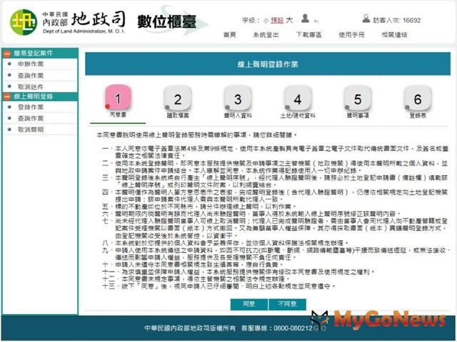
Task: Open 取消送件 in the sidebar
Action: point(31,87)
